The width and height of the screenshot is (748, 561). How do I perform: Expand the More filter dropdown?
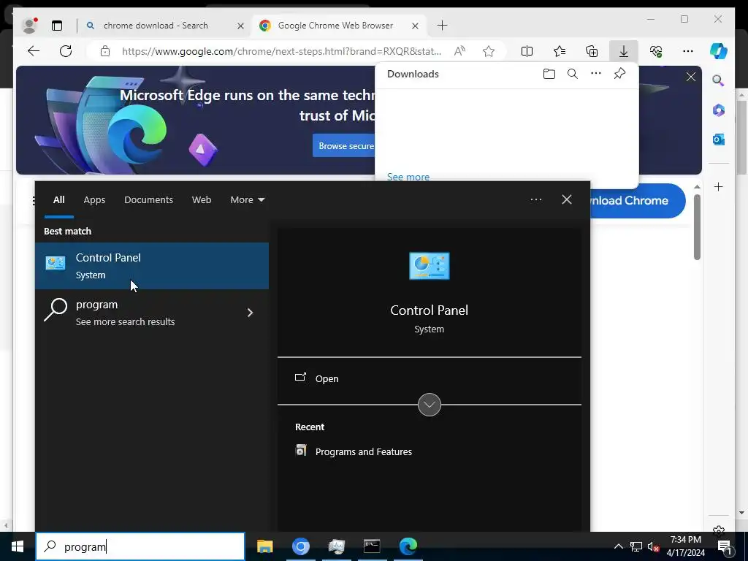[x=247, y=200]
